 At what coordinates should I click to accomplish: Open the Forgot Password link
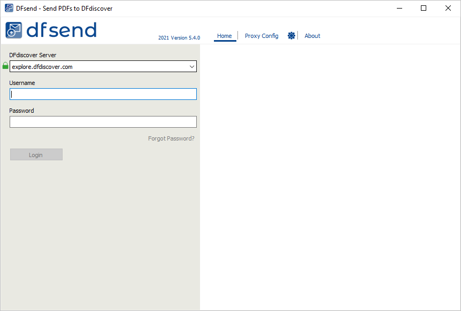click(171, 138)
